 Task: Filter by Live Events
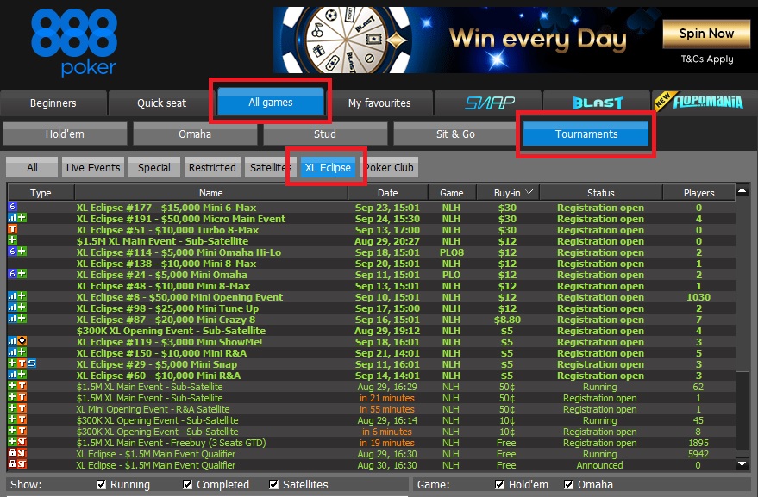pos(93,168)
